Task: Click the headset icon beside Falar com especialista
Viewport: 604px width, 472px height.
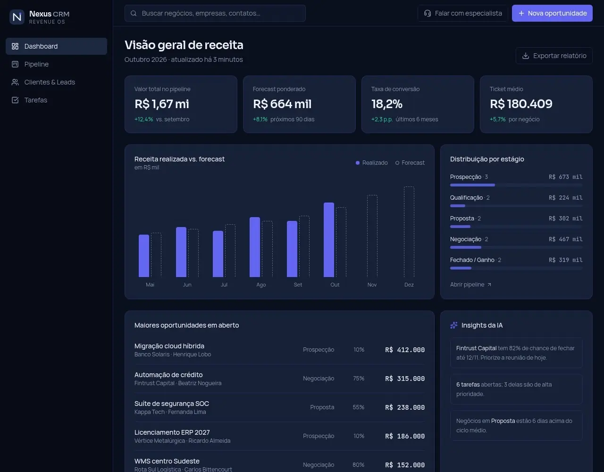Action: [x=428, y=13]
